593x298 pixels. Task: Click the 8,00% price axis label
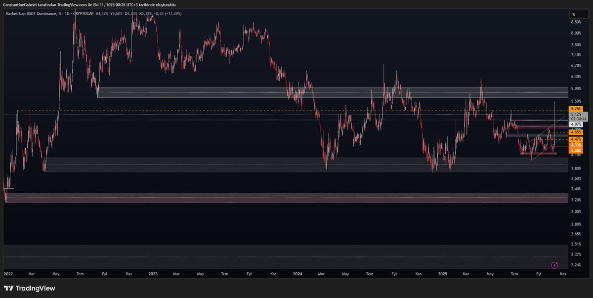[576, 33]
